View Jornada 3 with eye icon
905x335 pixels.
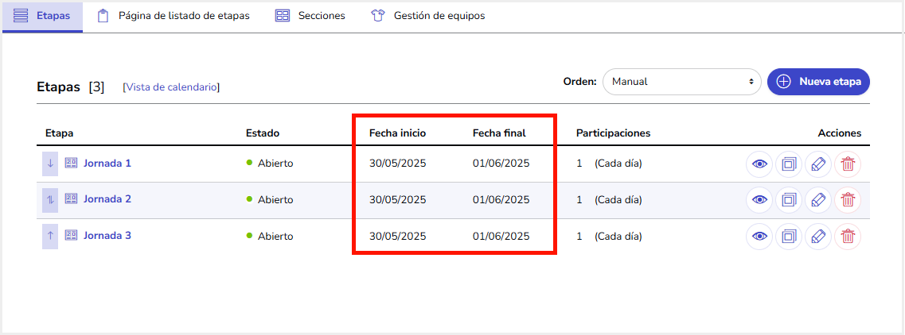(x=759, y=236)
